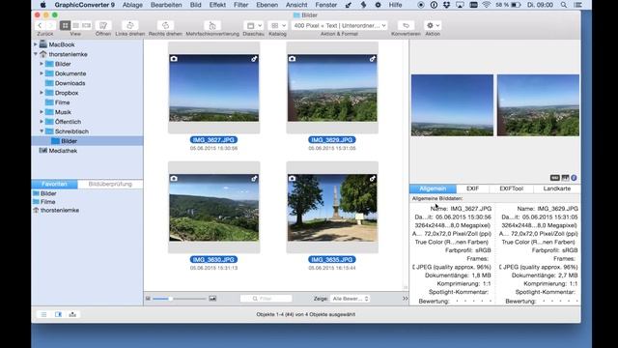
Task: Click the Links drehen icon
Action: [x=129, y=25]
